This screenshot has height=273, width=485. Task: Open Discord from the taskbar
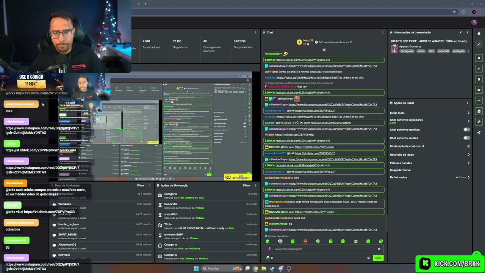(280, 268)
